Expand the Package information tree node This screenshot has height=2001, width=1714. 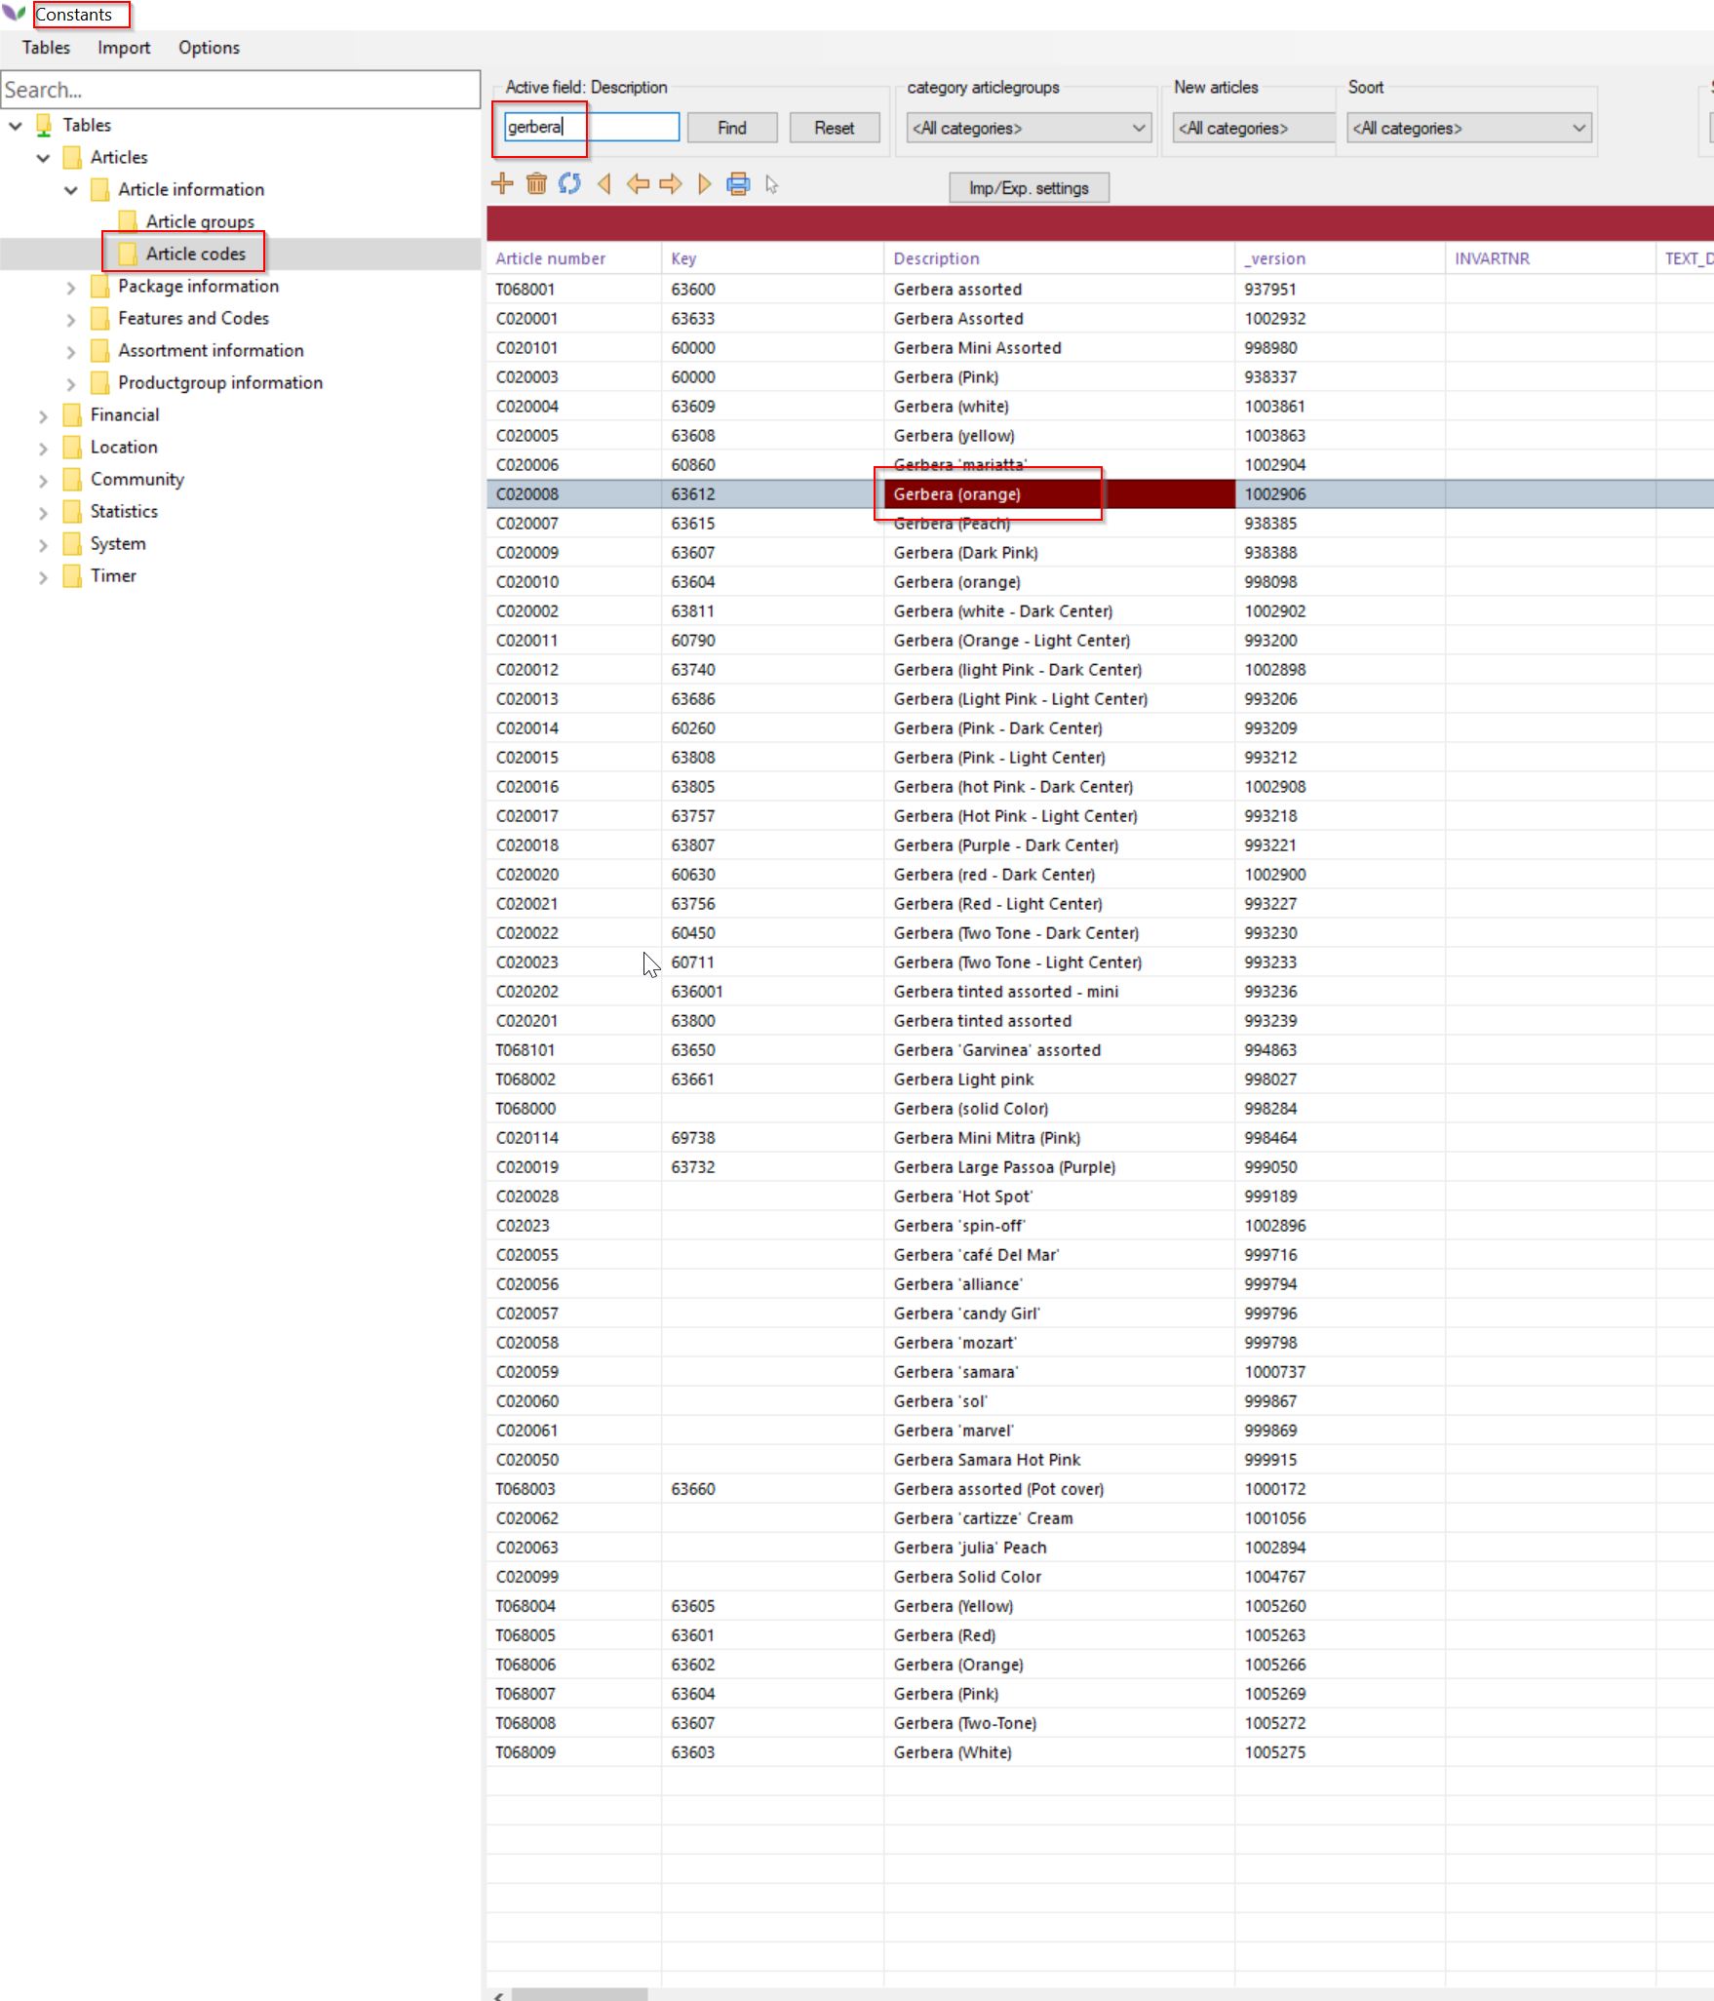click(70, 287)
